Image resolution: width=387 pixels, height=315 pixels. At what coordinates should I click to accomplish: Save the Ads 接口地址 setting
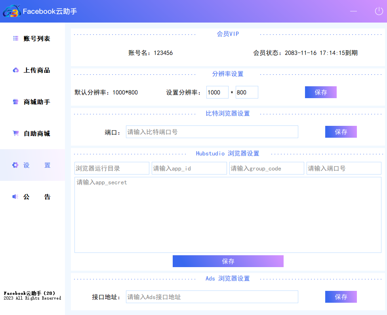pos(341,297)
